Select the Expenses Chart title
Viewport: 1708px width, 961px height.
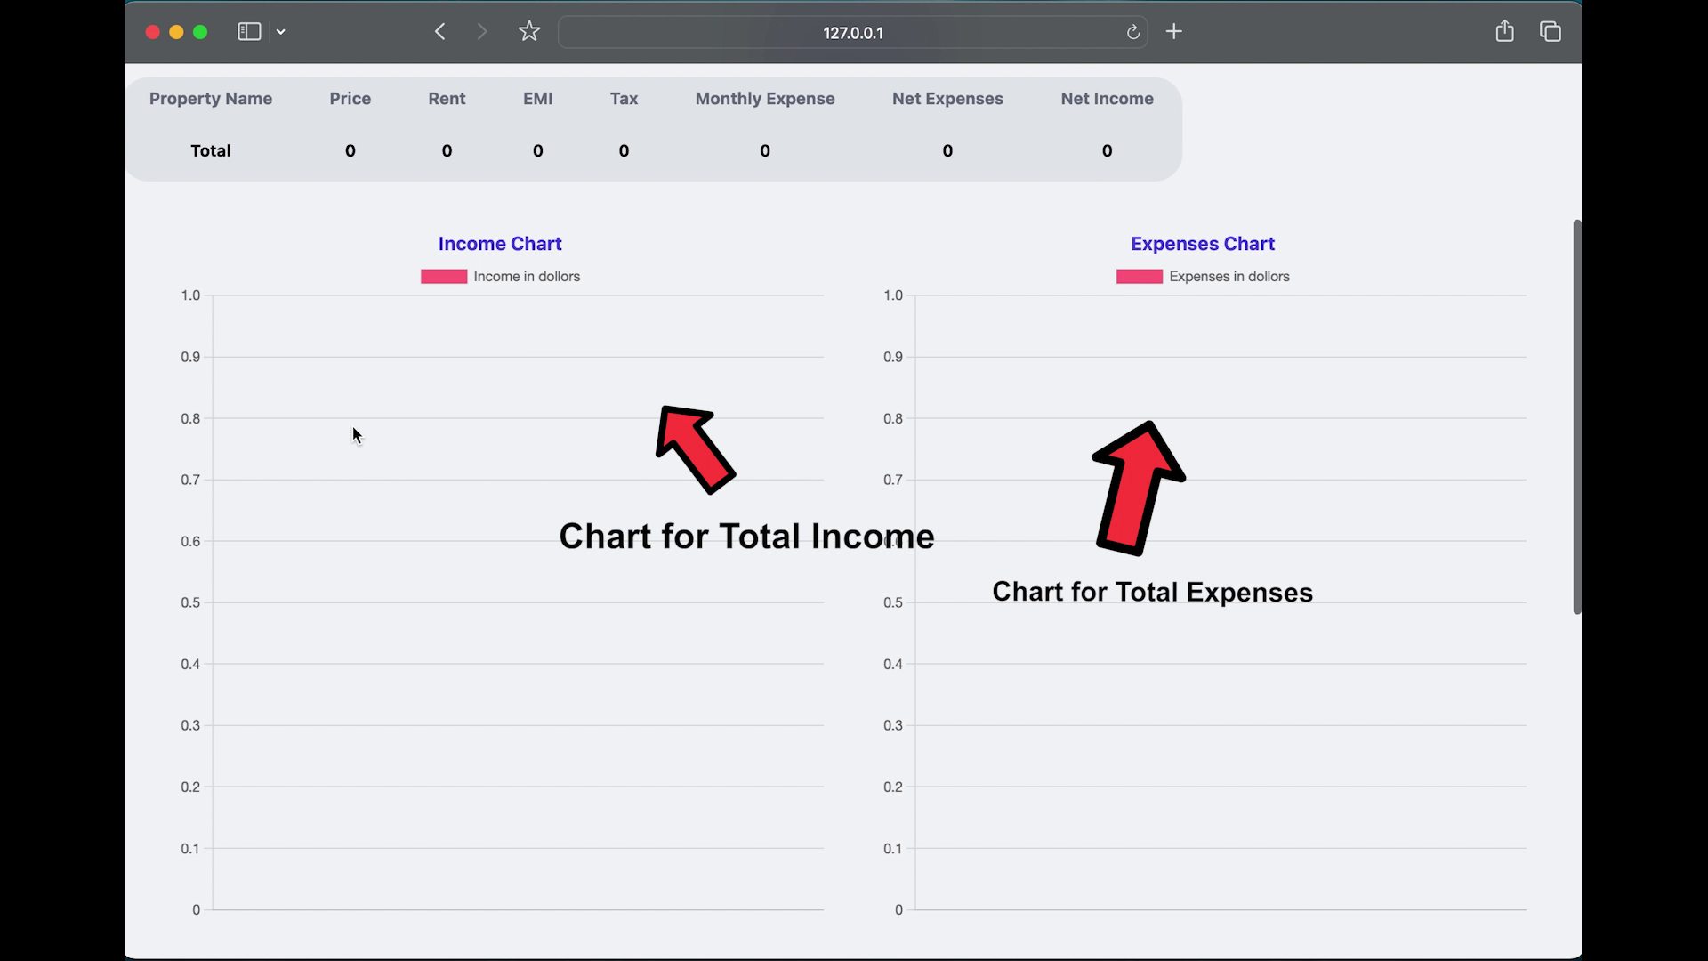(x=1202, y=243)
